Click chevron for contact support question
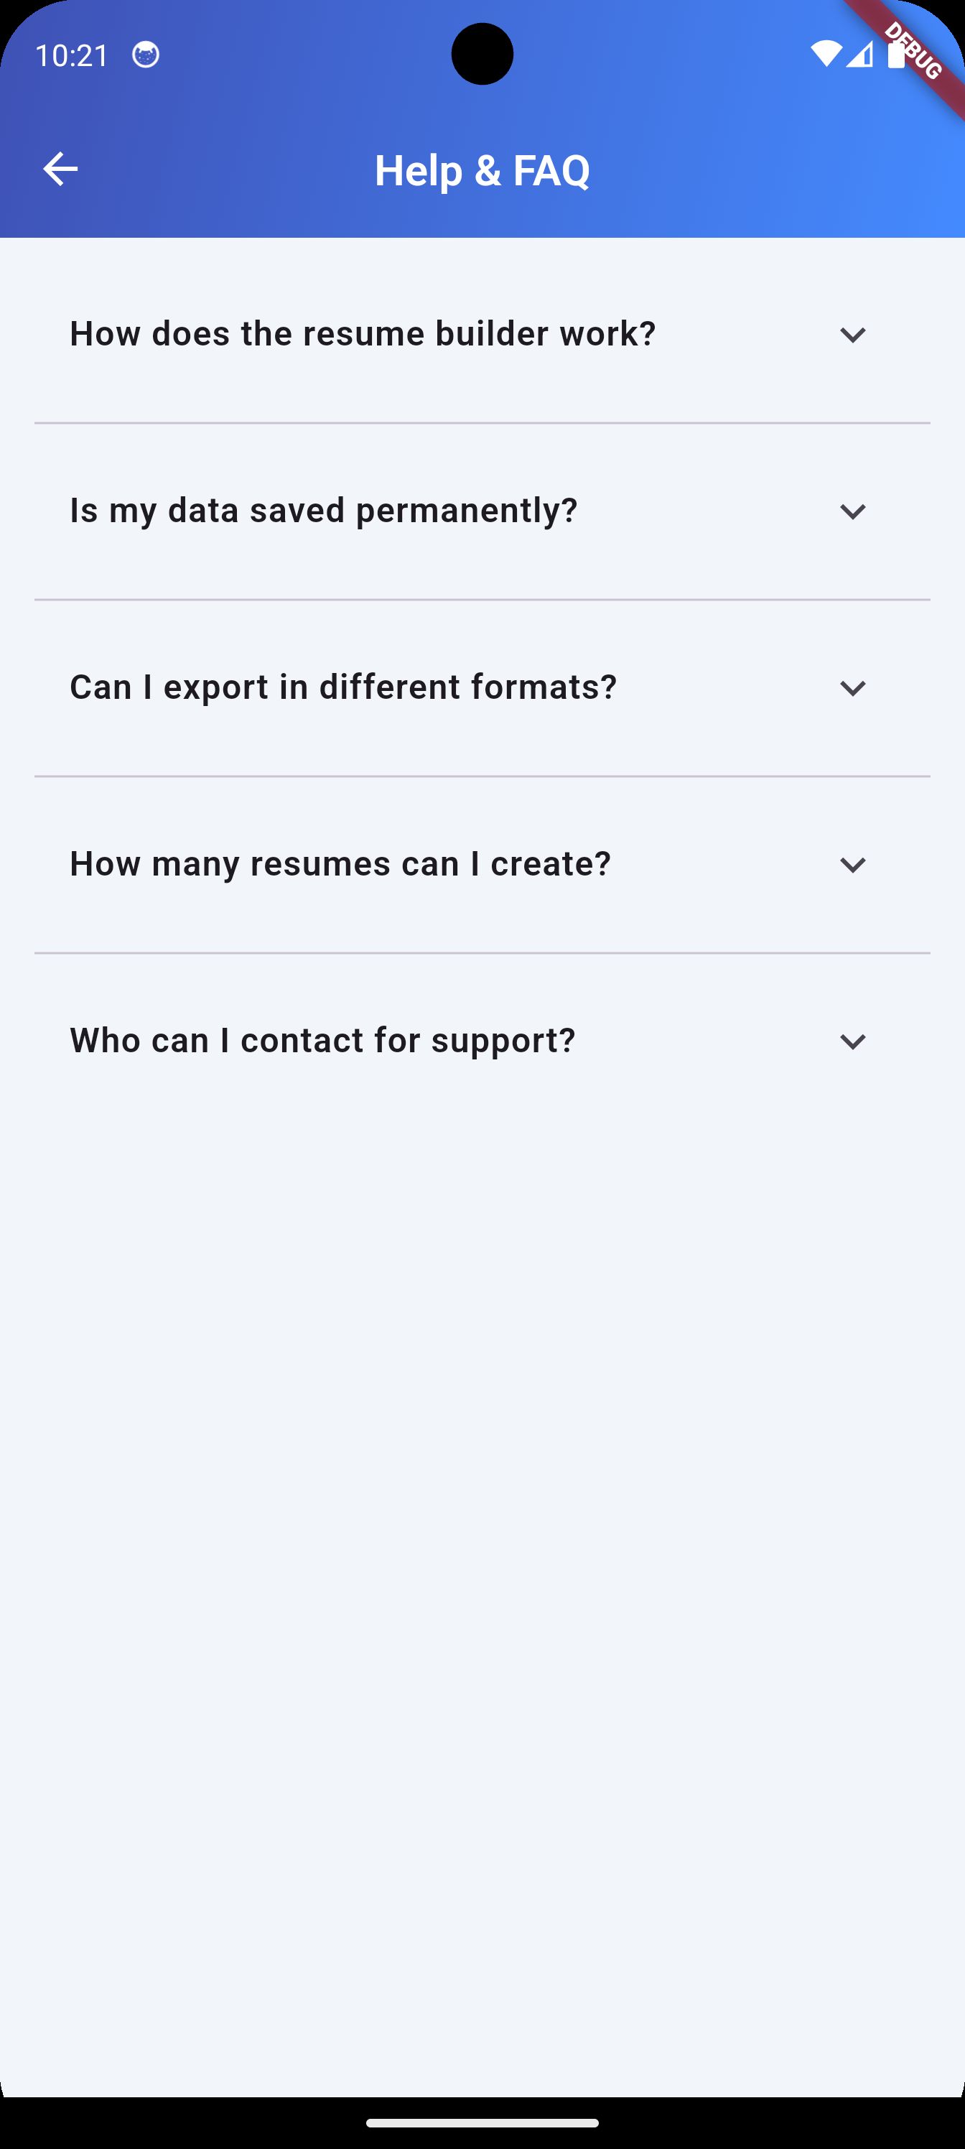 pyautogui.click(x=852, y=1042)
